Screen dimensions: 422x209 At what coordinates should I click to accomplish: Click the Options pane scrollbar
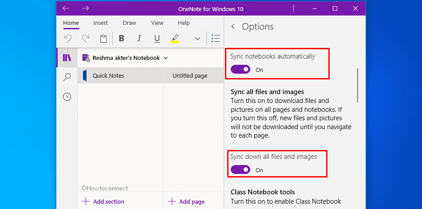pyautogui.click(x=358, y=85)
